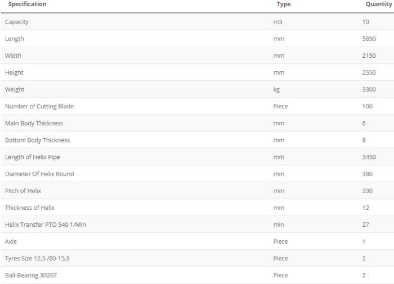
Task: Select the Pitch of Helix label
Action: (23, 191)
